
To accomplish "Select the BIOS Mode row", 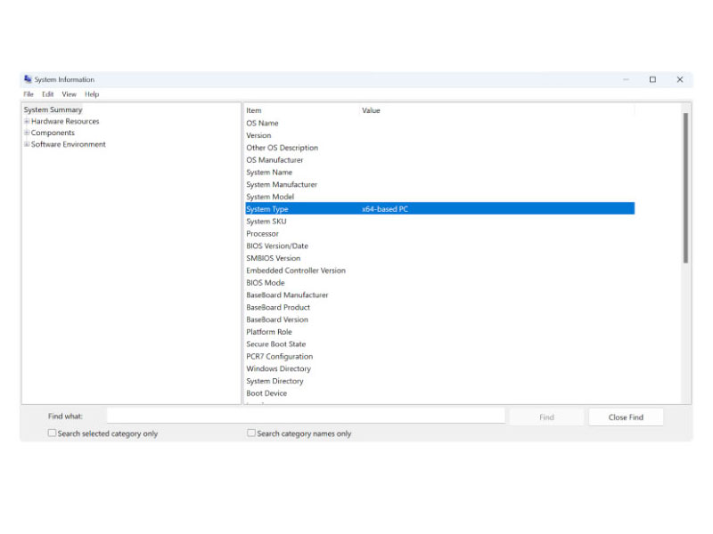I will click(x=439, y=282).
